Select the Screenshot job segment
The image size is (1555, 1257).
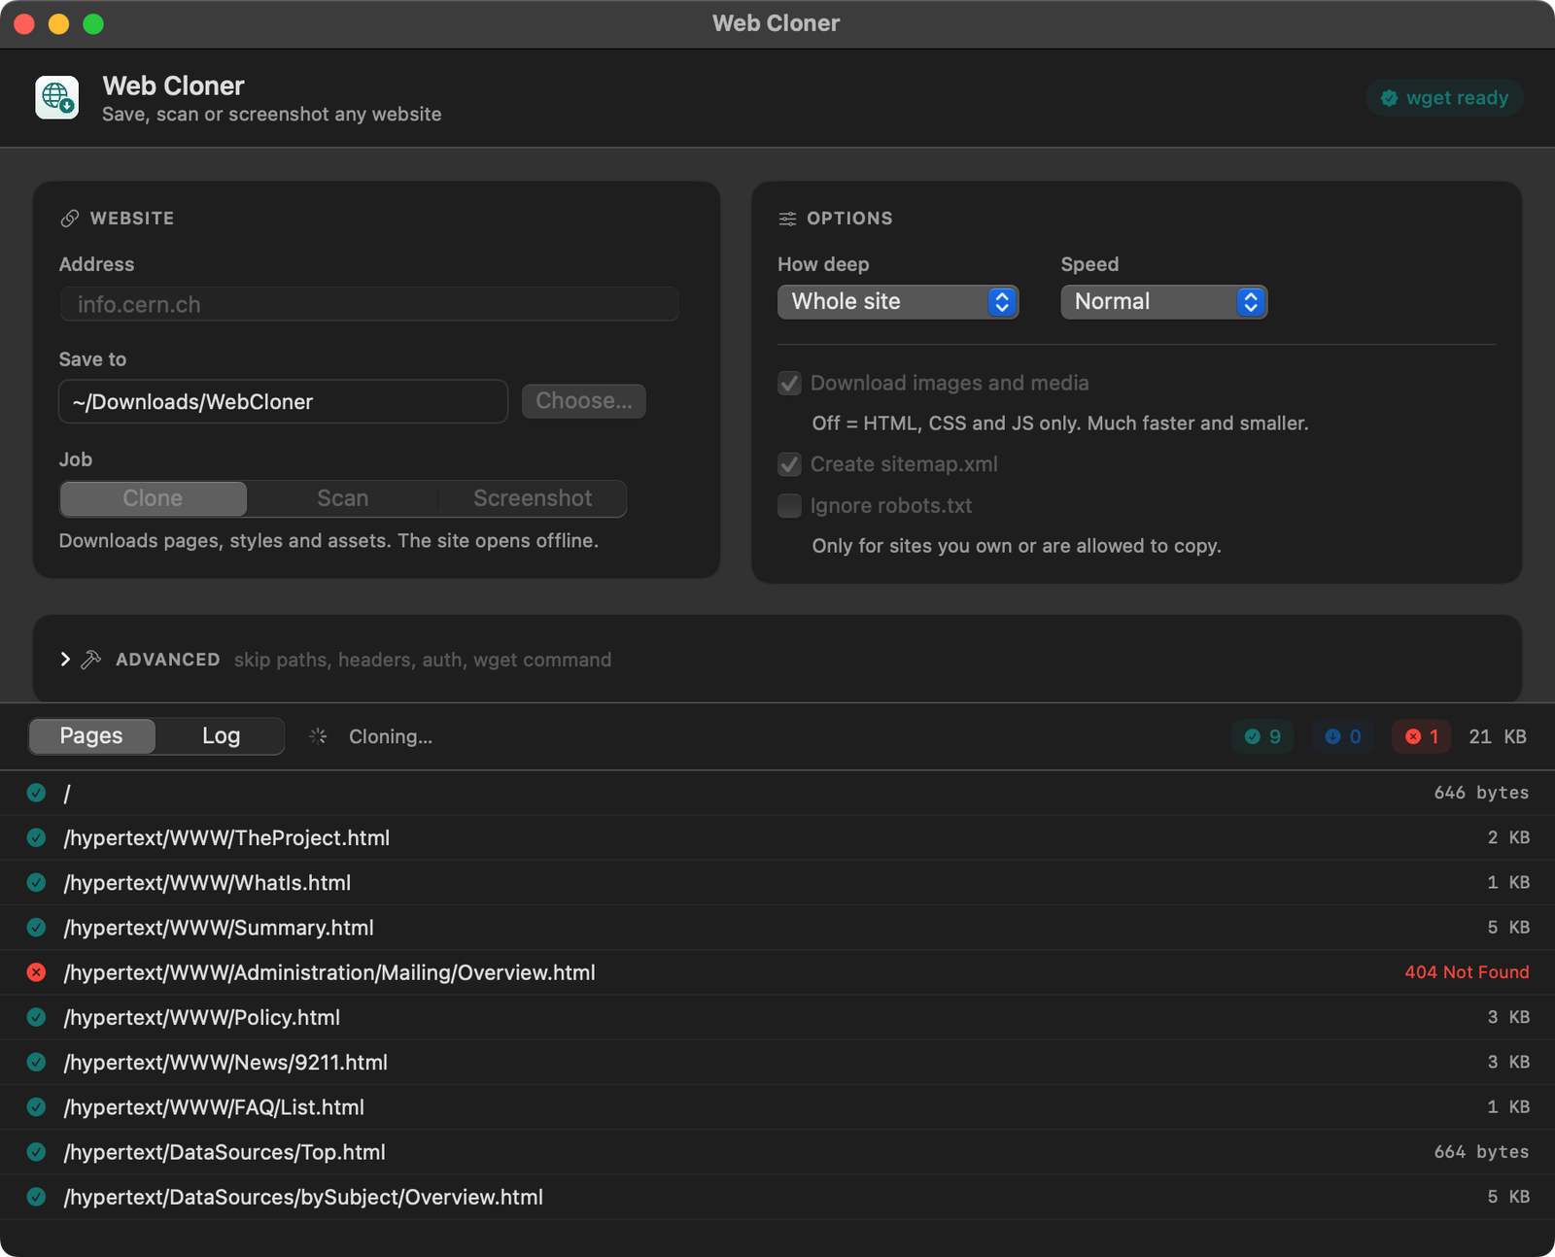[533, 498]
